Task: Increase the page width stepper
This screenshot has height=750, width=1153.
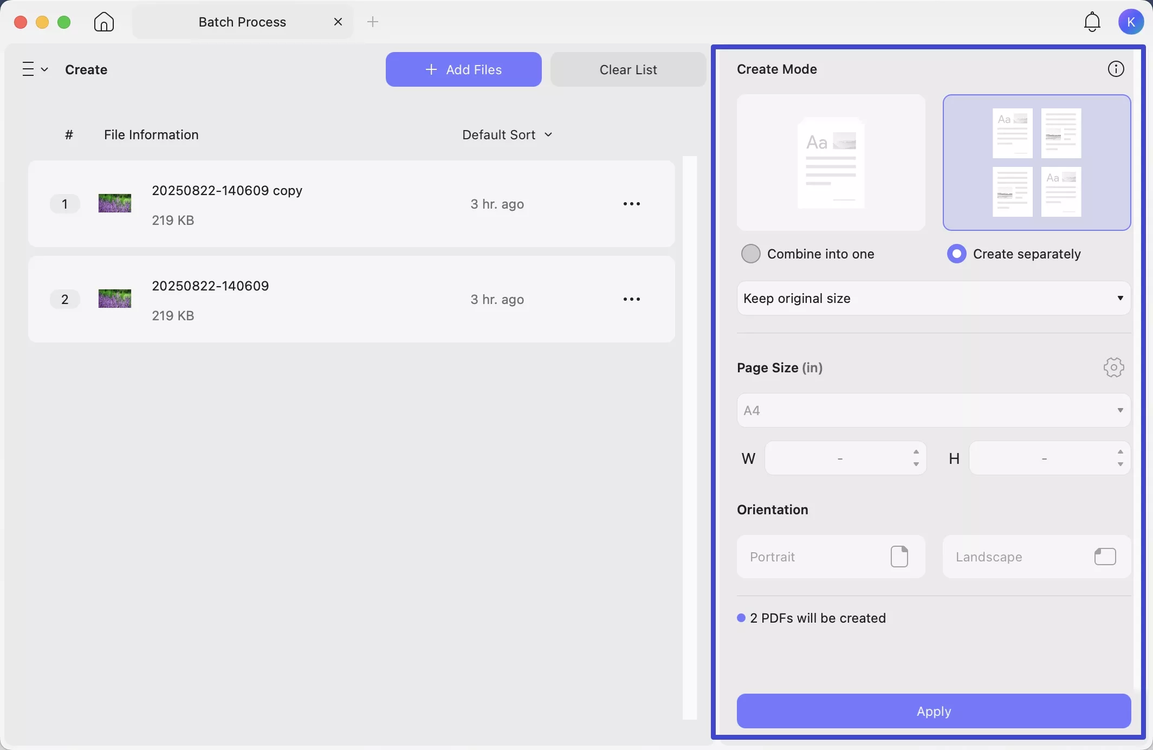Action: [x=916, y=452]
